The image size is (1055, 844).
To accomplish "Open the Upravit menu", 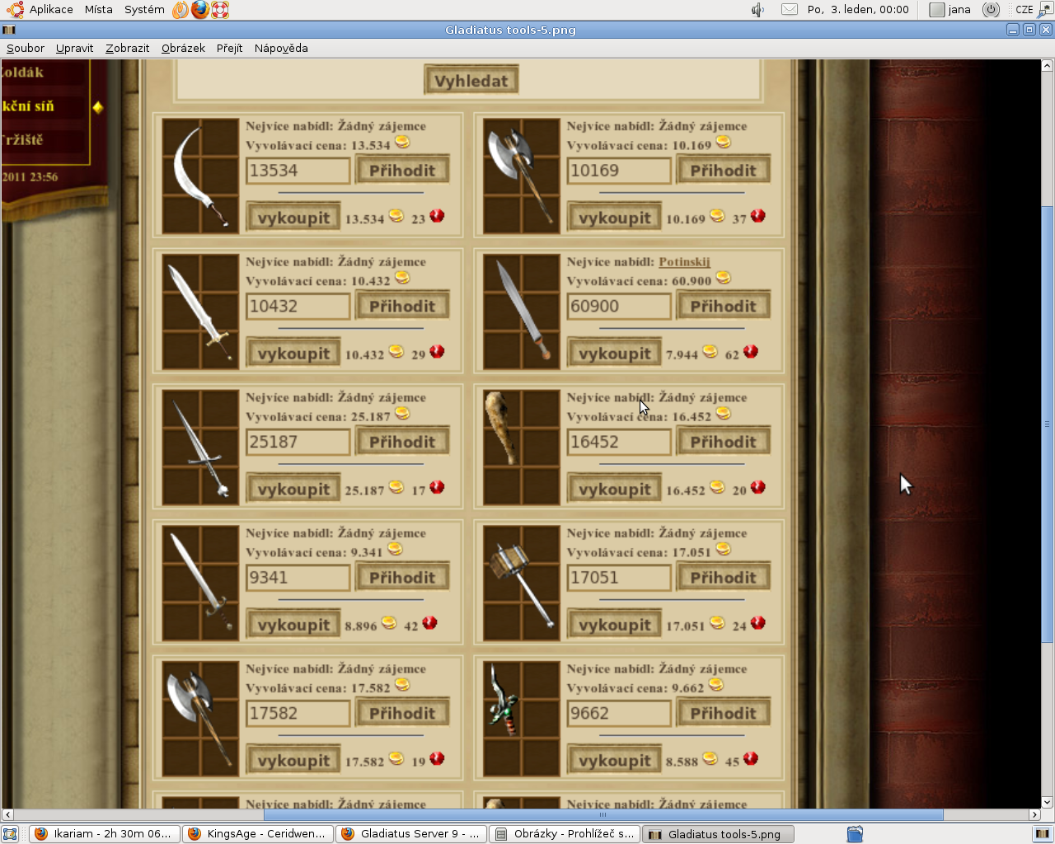I will click(x=74, y=48).
